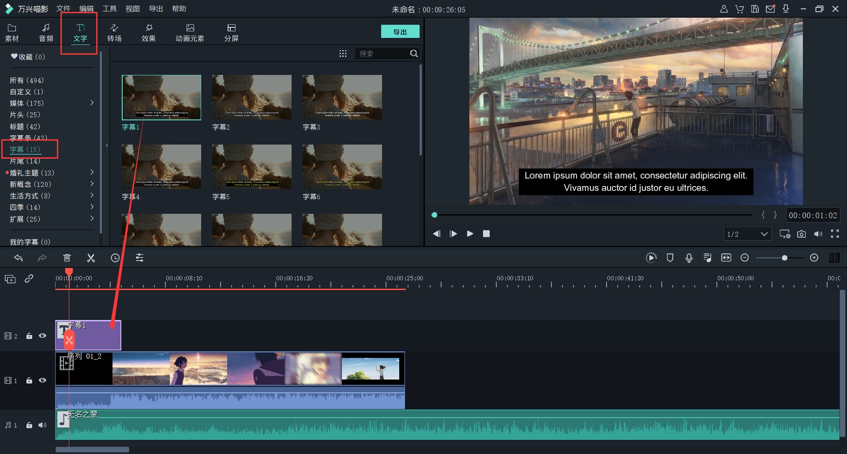Click the split scissors icon in timeline toolbar
This screenshot has width=847, height=454.
tap(91, 258)
